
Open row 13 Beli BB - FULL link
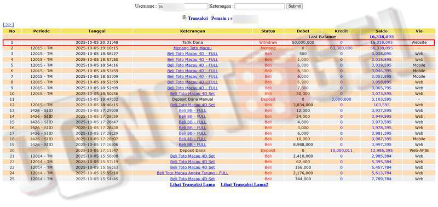(193, 111)
